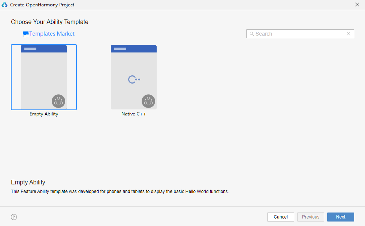Click the C++ logo icon in the template
Viewport: 365px width, 226px height.
134,79
